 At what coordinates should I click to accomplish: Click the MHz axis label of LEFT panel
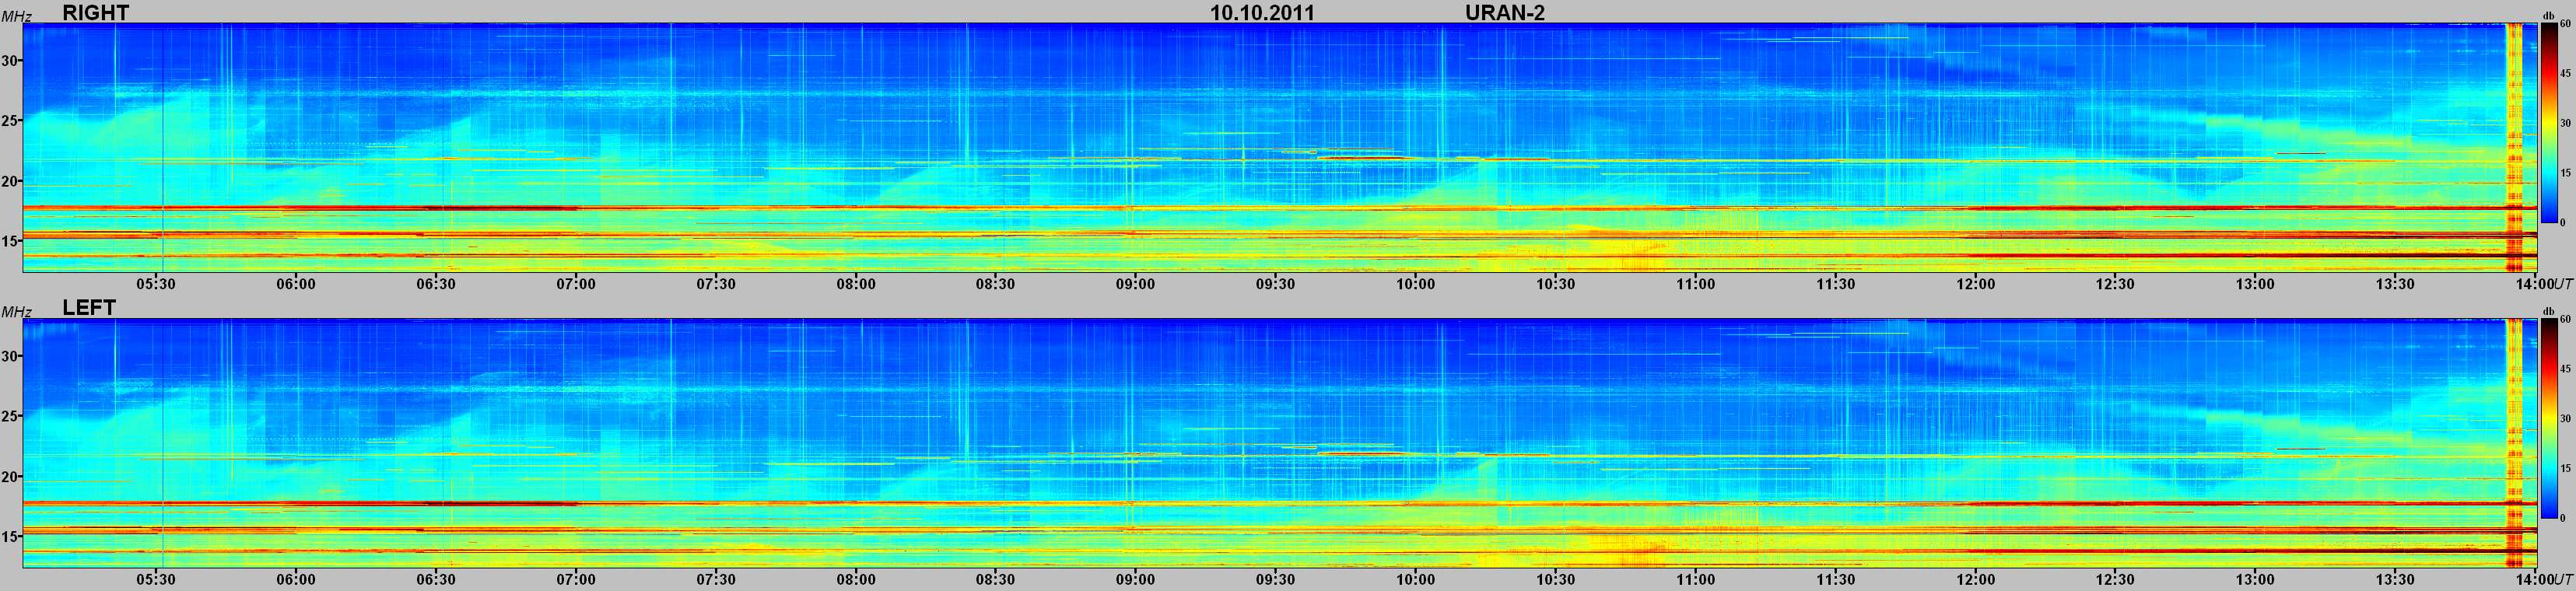[16, 313]
